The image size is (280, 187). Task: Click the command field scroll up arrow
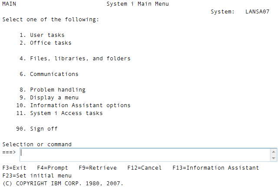click(x=273, y=151)
